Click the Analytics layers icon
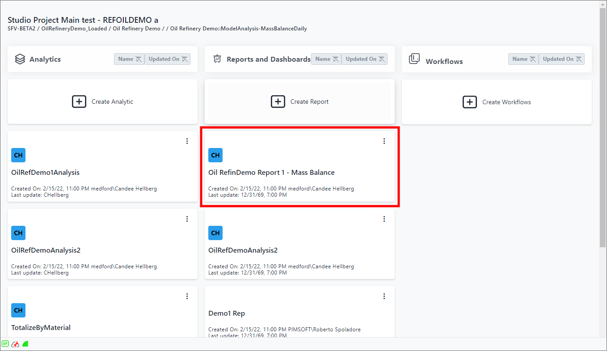 point(20,59)
